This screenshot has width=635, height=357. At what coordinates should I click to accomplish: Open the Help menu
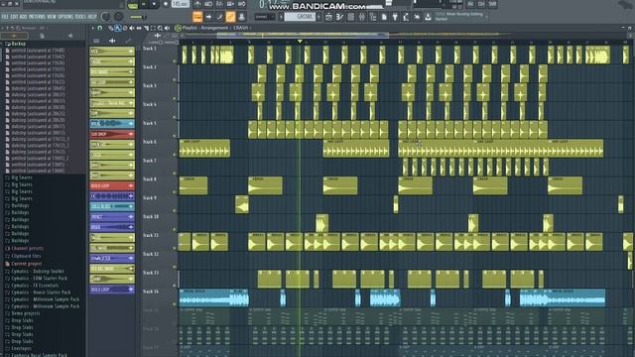[x=92, y=17]
